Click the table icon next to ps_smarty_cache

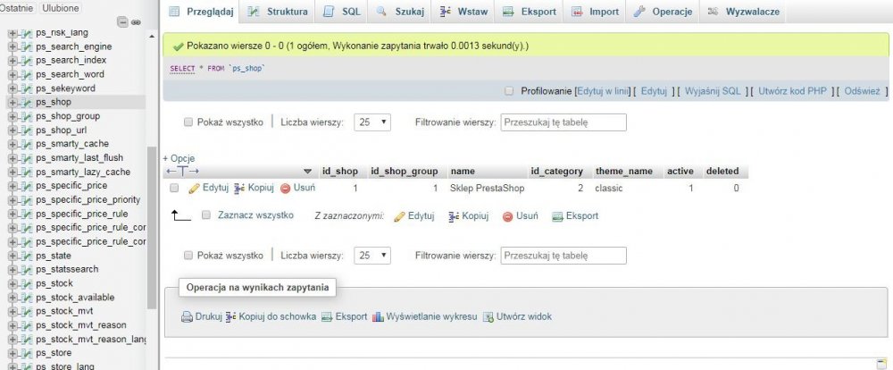(x=26, y=144)
